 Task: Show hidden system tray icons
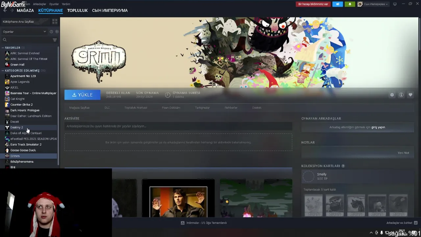(x=371, y=233)
